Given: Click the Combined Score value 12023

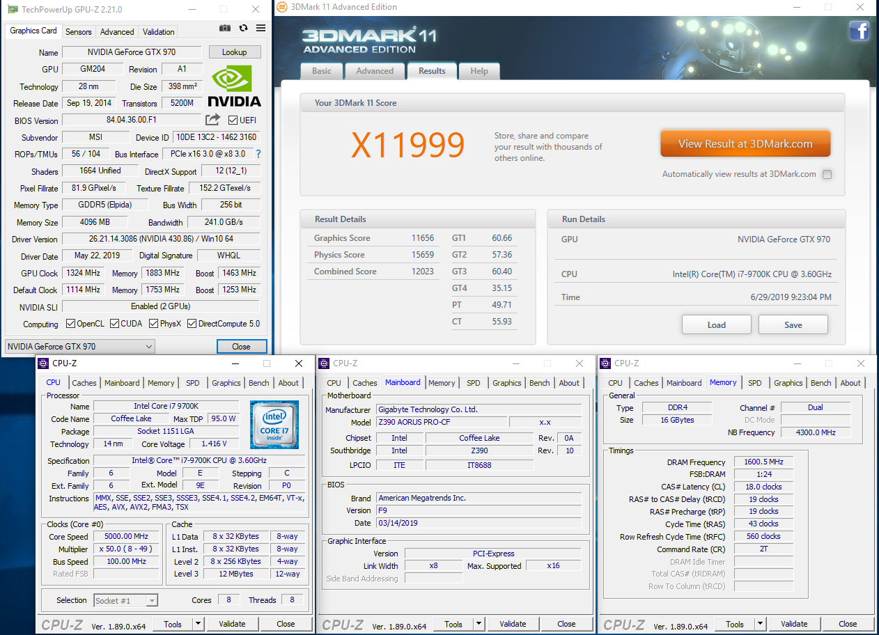Looking at the screenshot, I should (424, 272).
